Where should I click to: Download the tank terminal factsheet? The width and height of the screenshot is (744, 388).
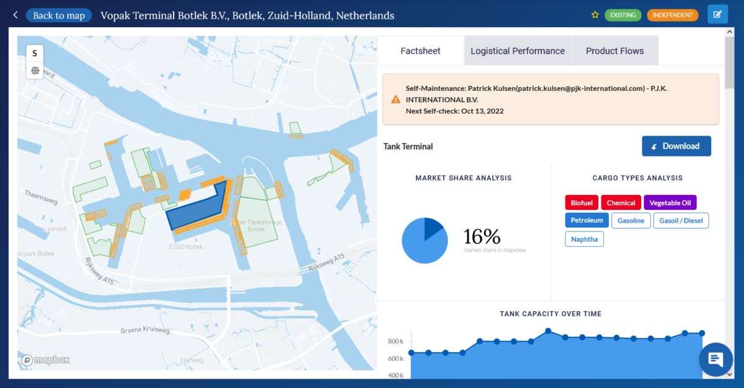(676, 146)
